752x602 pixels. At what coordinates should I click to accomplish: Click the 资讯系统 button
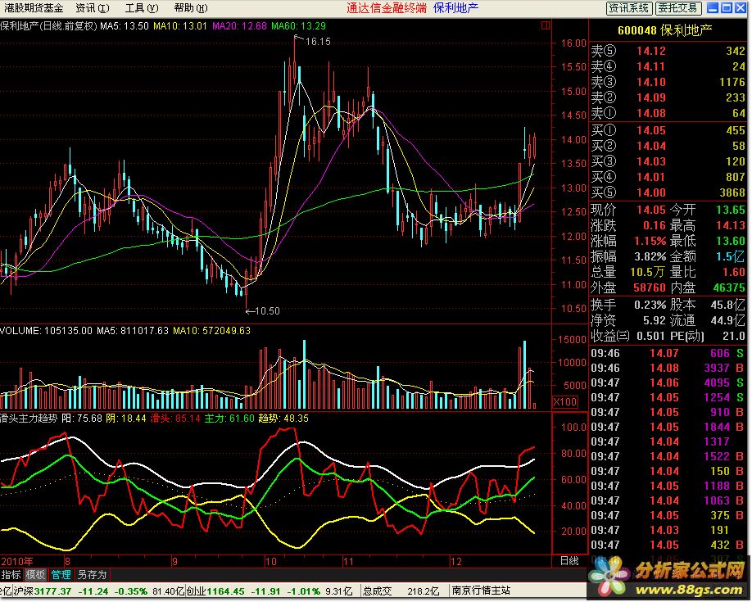629,8
